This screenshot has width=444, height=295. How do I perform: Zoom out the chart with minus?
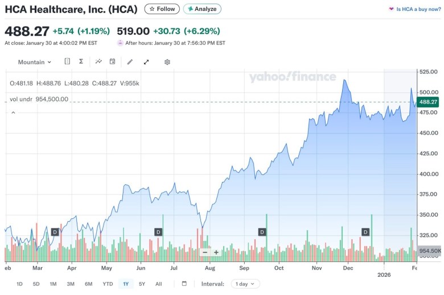(x=205, y=252)
